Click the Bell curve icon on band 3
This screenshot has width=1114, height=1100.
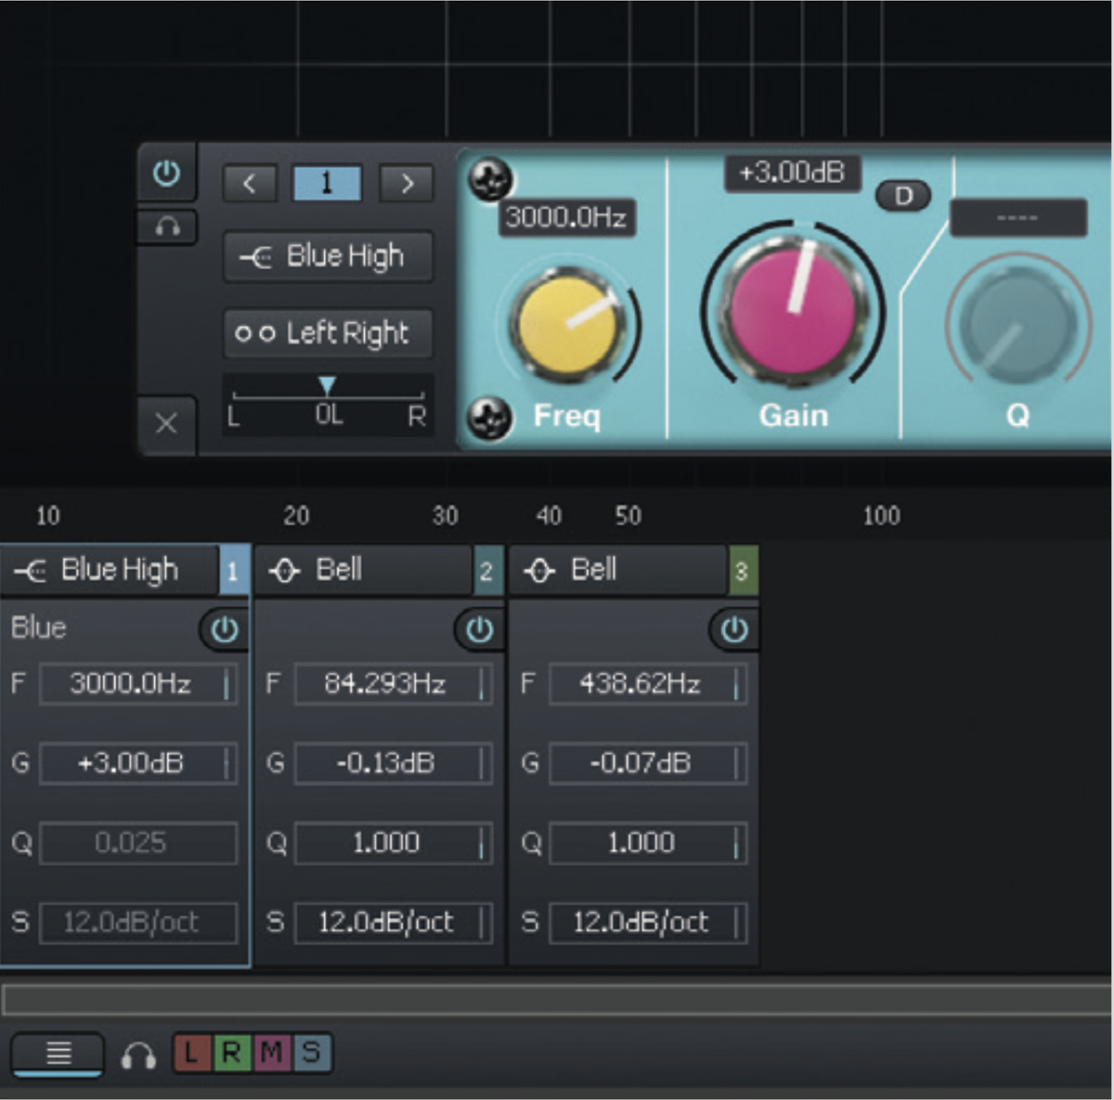539,570
